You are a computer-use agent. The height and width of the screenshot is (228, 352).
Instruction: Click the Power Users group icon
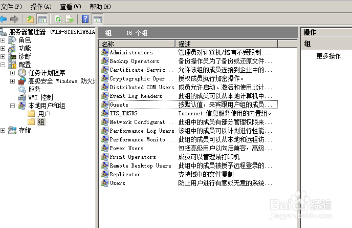(104, 148)
